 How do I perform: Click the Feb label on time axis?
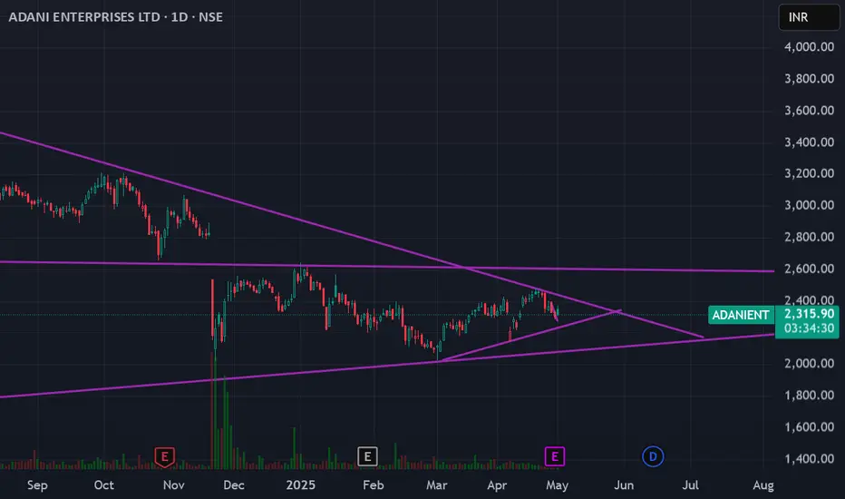coord(374,485)
